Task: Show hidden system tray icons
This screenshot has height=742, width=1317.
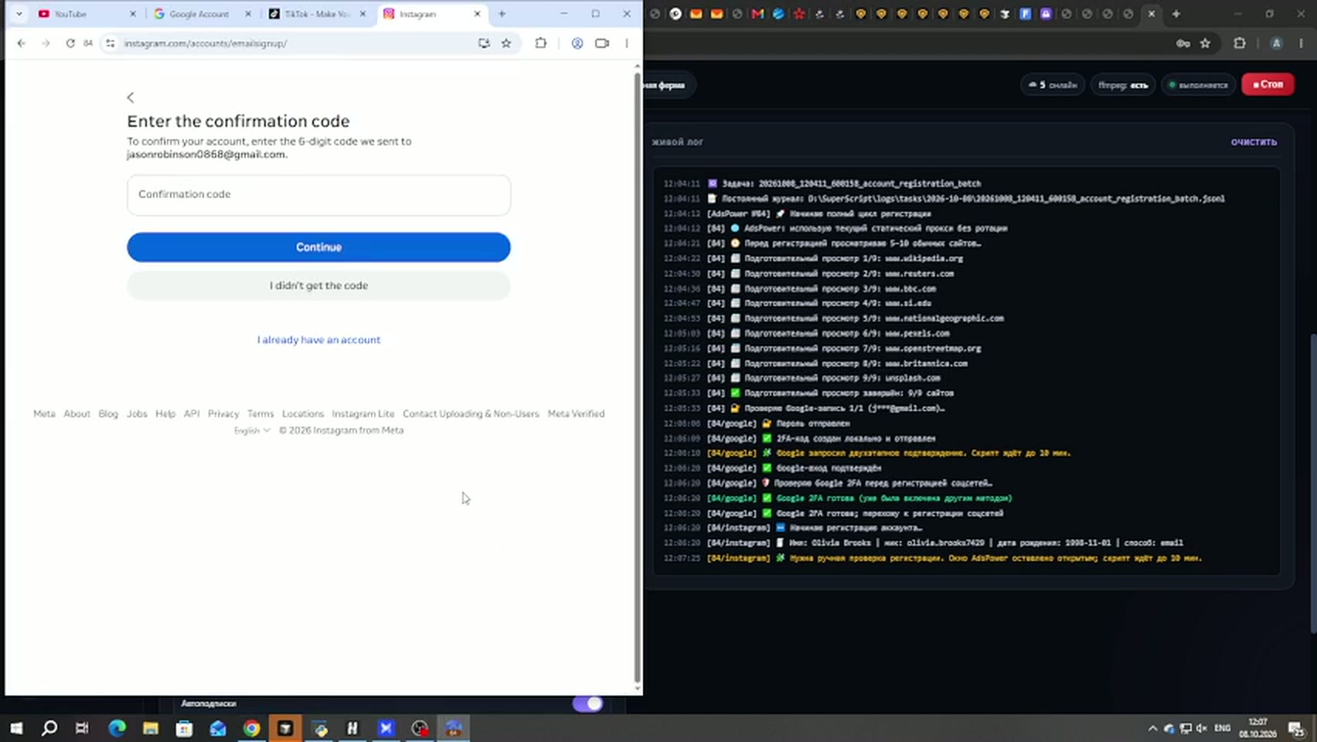Action: point(1152,728)
